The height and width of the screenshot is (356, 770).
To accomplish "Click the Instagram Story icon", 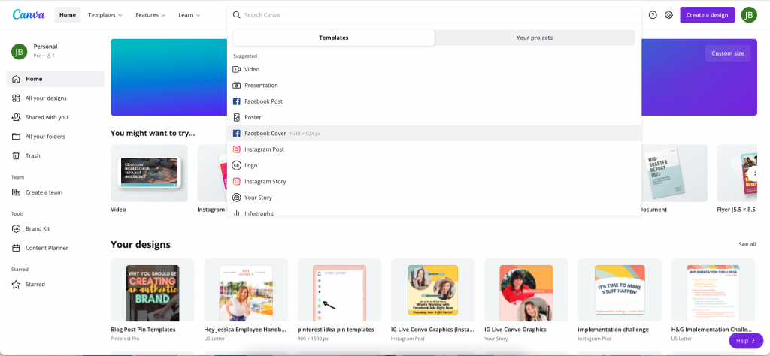I will (237, 182).
